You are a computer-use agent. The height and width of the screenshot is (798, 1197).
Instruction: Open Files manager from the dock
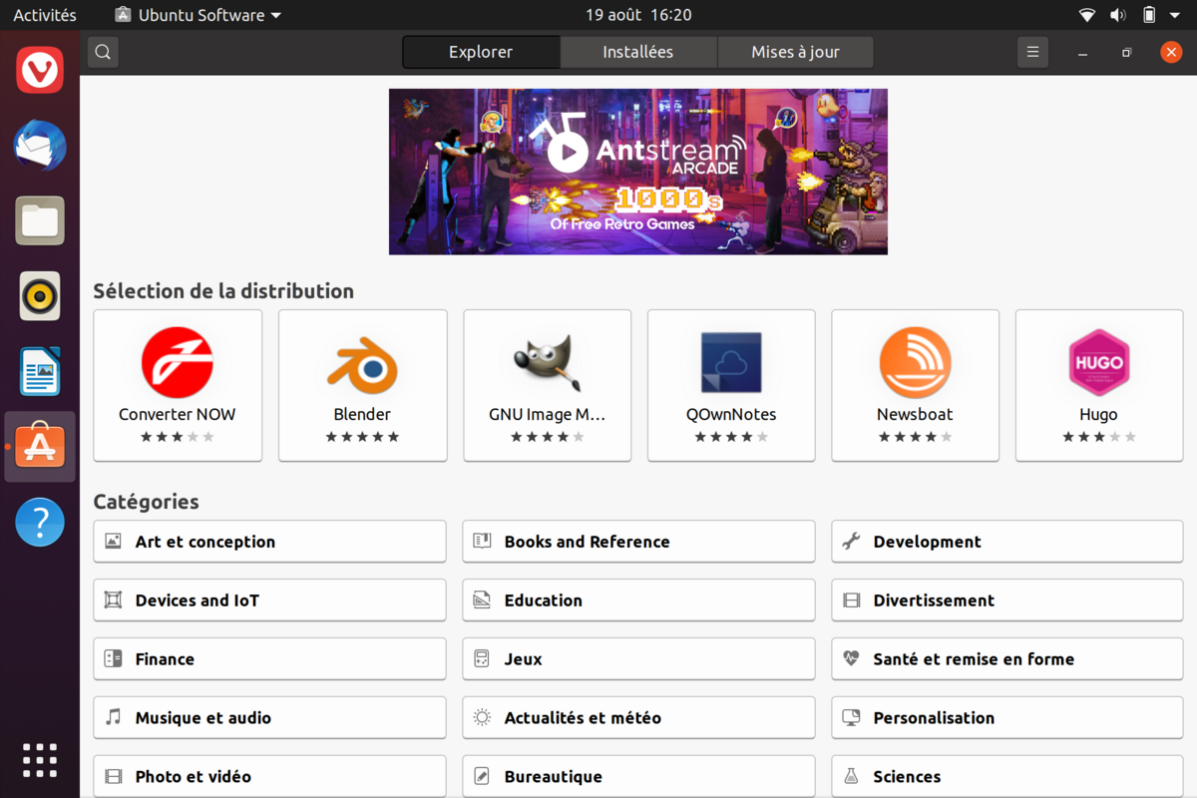(x=40, y=220)
